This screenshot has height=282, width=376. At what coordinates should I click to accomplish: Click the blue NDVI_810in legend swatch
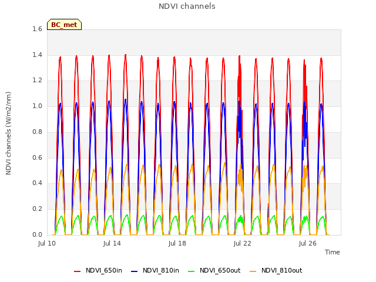135,271
